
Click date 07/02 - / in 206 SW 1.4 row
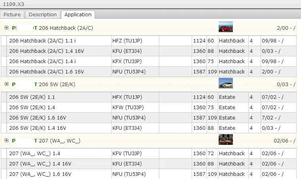pyautogui.click(x=272, y=108)
